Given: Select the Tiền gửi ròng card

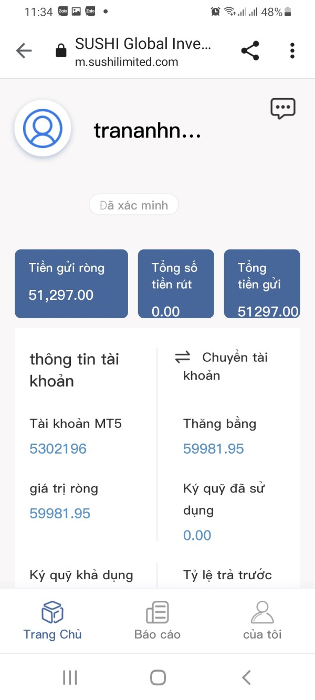Looking at the screenshot, I should click(71, 284).
